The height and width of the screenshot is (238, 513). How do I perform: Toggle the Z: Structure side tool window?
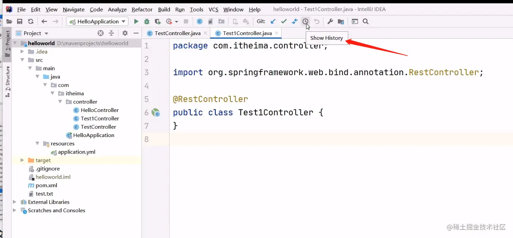point(7,81)
